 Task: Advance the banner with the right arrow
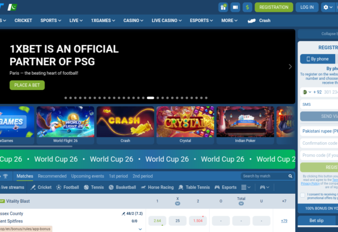290,67
